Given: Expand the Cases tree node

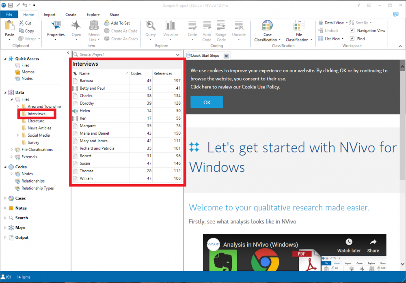Looking at the screenshot, I should 5,198.
